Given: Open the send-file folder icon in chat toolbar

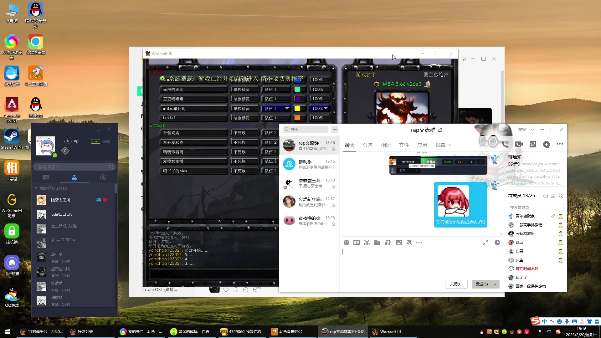Looking at the screenshot, I should (x=377, y=243).
